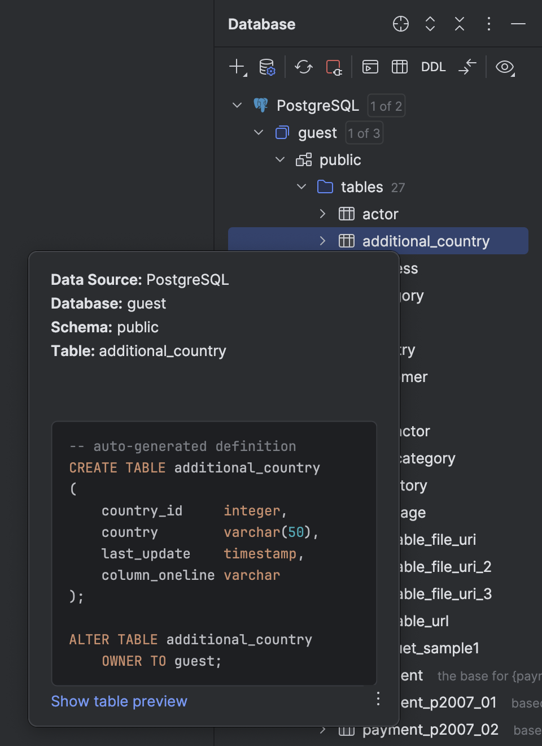Image resolution: width=542 pixels, height=746 pixels.
Task: Generate DDL for the selection
Action: 432,67
